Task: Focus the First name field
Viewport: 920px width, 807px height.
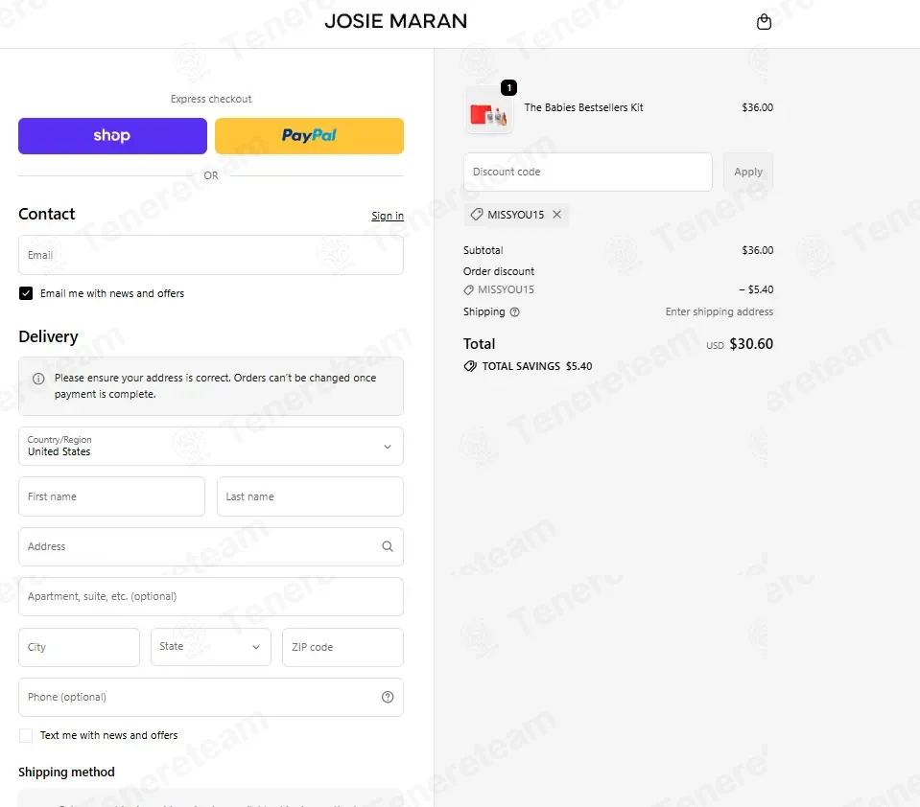Action: tap(111, 496)
